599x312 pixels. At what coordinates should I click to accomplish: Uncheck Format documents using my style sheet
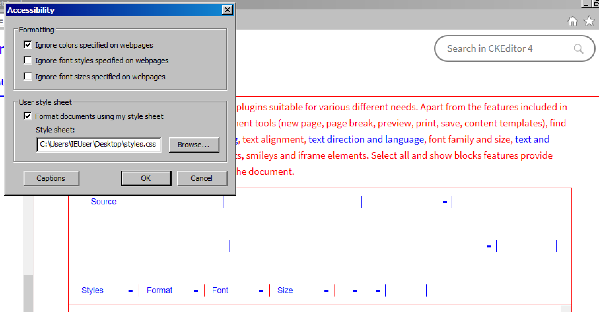coord(27,116)
